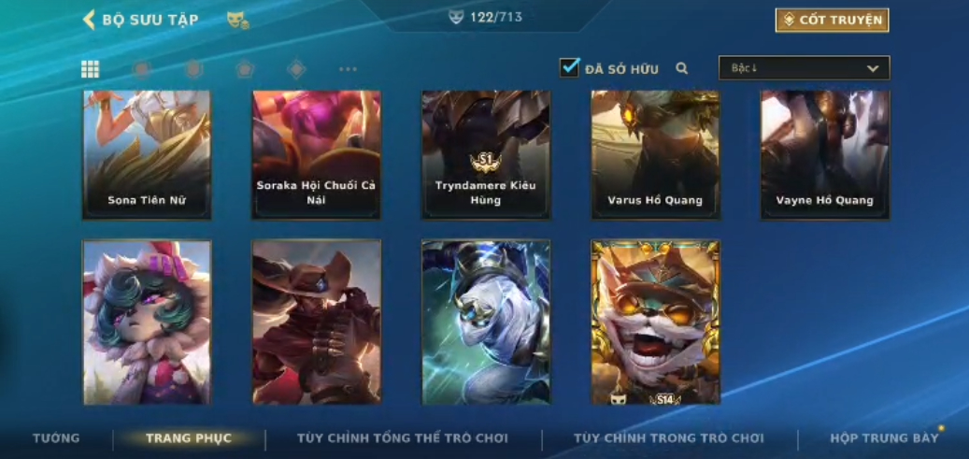Select the hexagon rarity filter icon
This screenshot has width=969, height=459.
click(194, 69)
